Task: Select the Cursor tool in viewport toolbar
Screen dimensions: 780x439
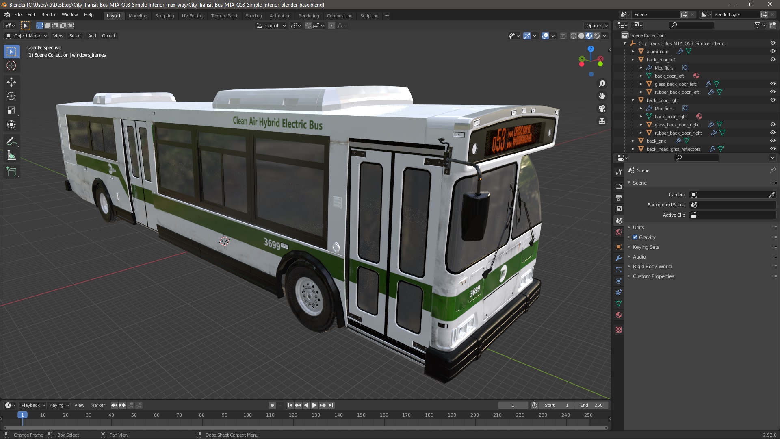Action: tap(11, 65)
